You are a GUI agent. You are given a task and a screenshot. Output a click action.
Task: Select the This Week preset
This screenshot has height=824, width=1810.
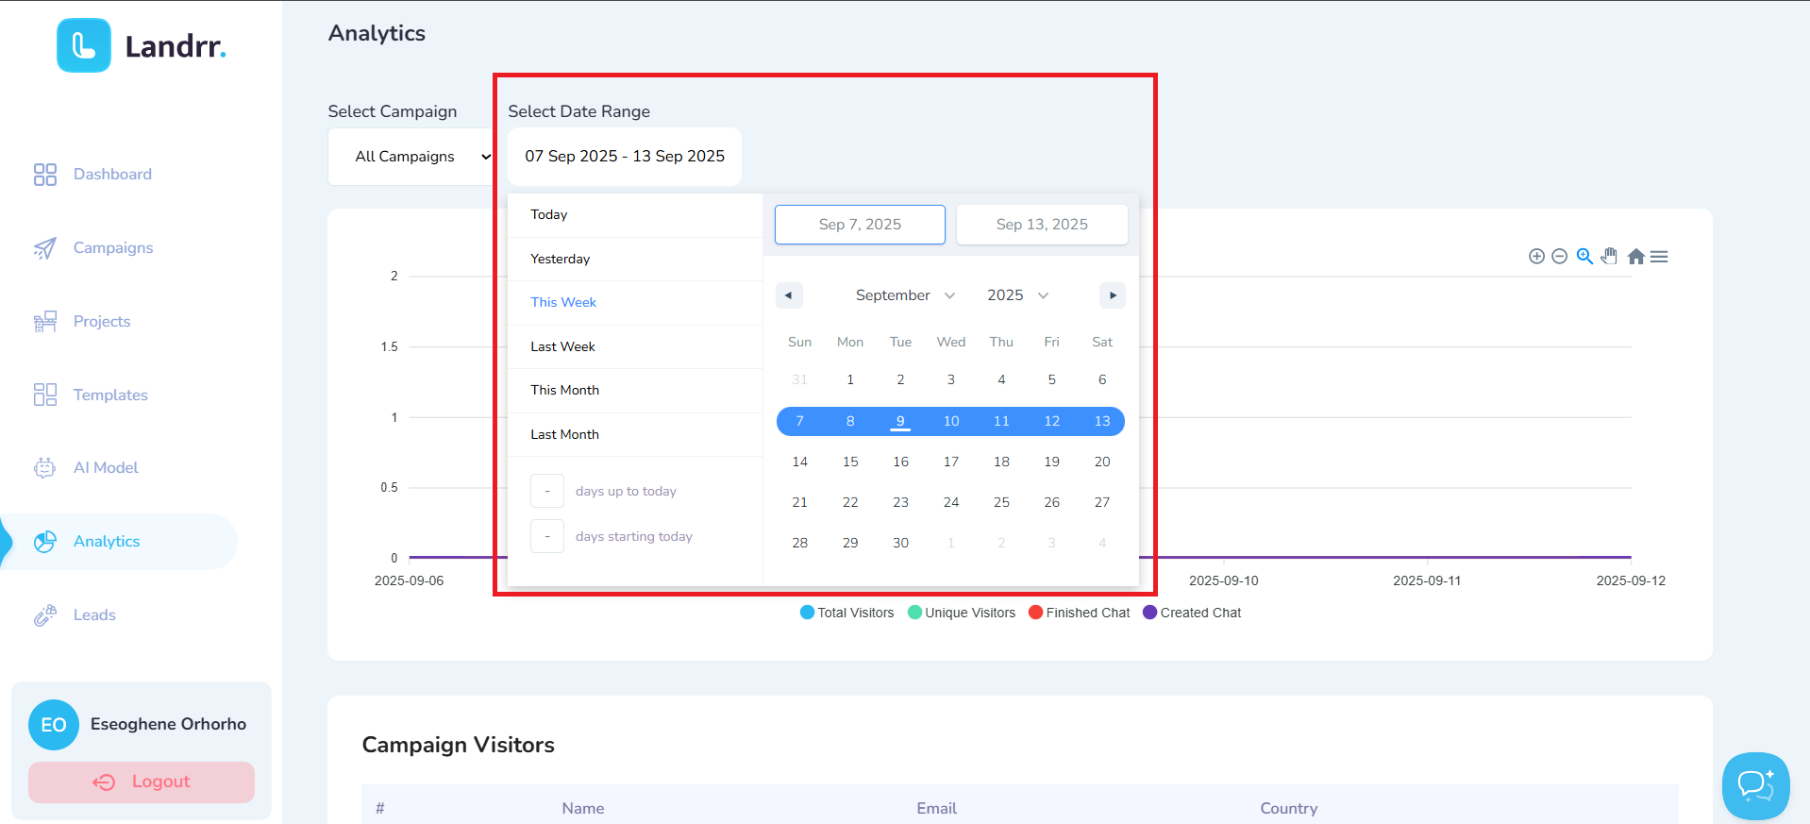635,303
